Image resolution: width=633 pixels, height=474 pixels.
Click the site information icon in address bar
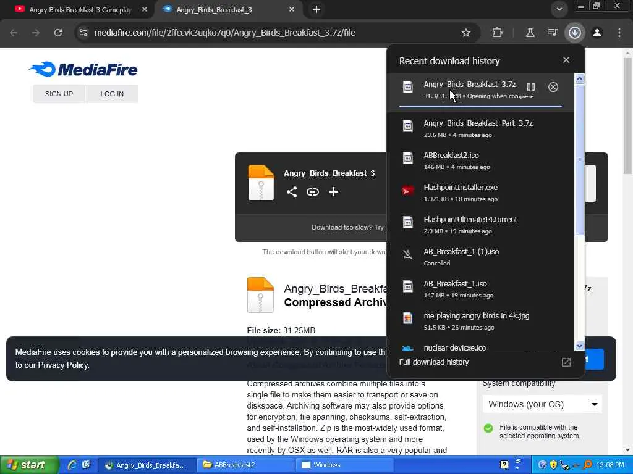coord(83,33)
